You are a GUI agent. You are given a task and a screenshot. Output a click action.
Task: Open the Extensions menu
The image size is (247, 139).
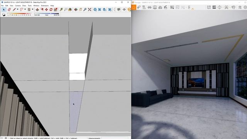[45, 5]
